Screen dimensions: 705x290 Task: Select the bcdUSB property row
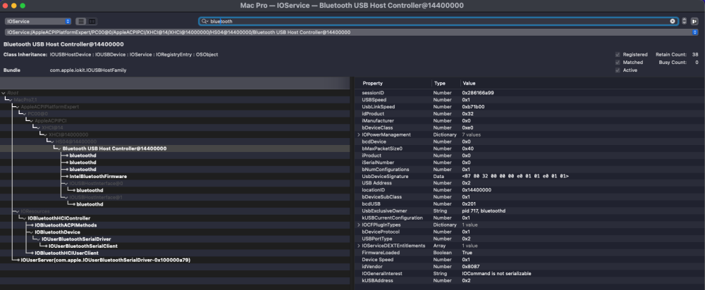click(529, 204)
